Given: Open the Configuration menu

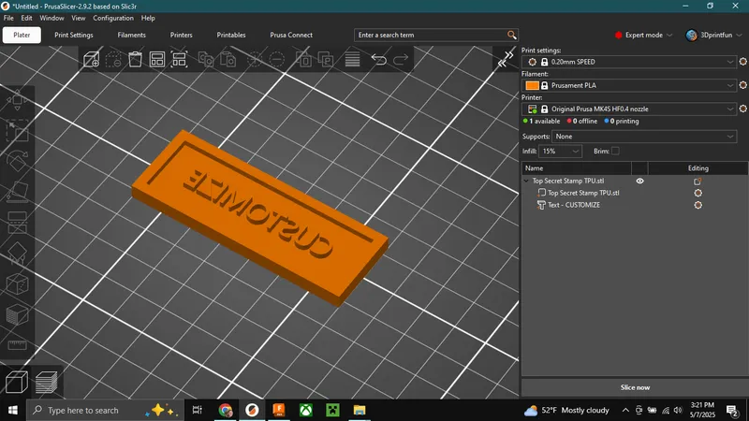Looking at the screenshot, I should pos(113,18).
